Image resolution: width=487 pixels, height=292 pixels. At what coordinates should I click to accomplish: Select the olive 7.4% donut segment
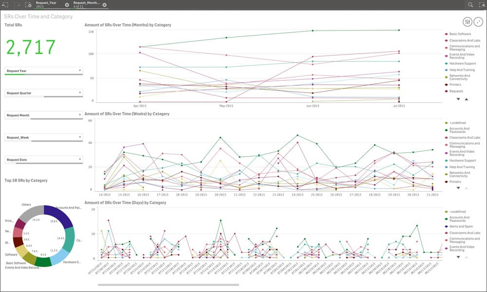(x=29, y=258)
